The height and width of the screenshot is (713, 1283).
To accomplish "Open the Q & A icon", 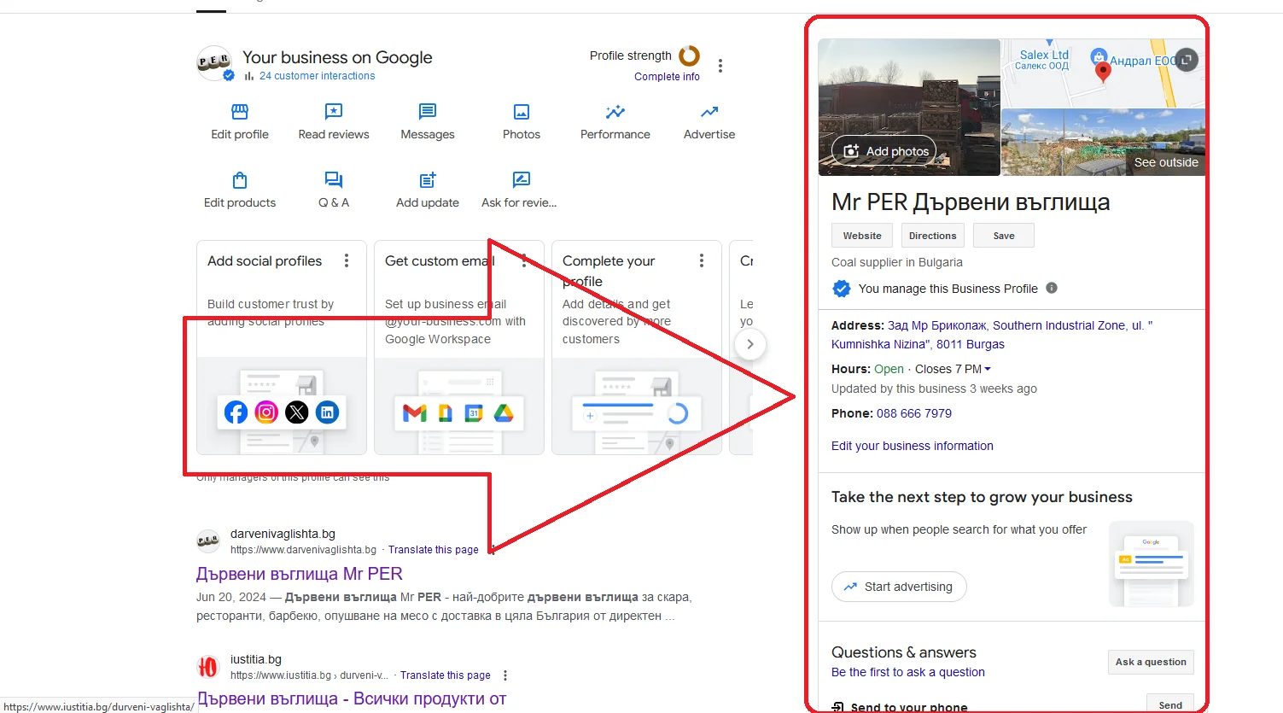I will (333, 180).
